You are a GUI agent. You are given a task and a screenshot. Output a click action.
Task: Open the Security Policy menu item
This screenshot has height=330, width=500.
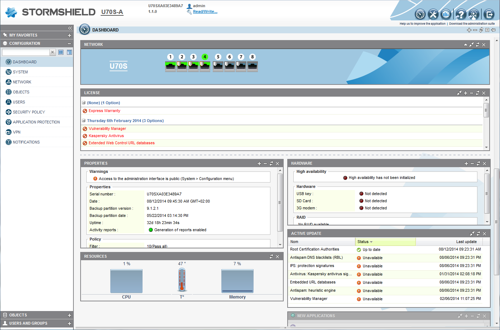37,112
